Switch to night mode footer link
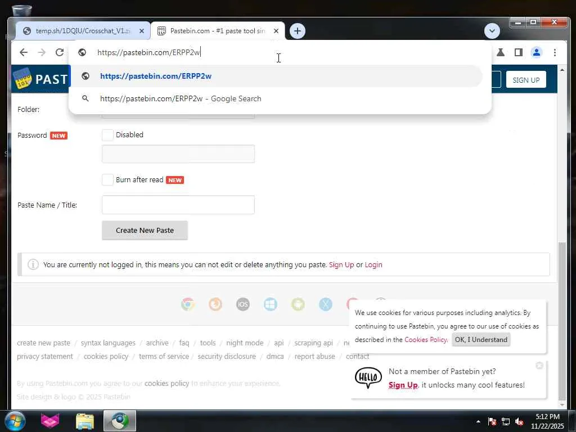Viewport: 576px width, 432px height. pos(245,343)
